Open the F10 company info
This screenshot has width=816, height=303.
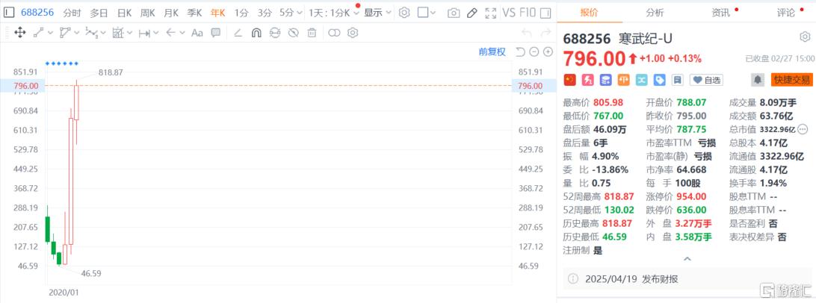pos(527,13)
